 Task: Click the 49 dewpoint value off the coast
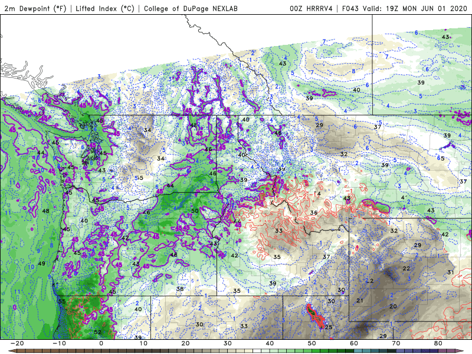point(41,264)
